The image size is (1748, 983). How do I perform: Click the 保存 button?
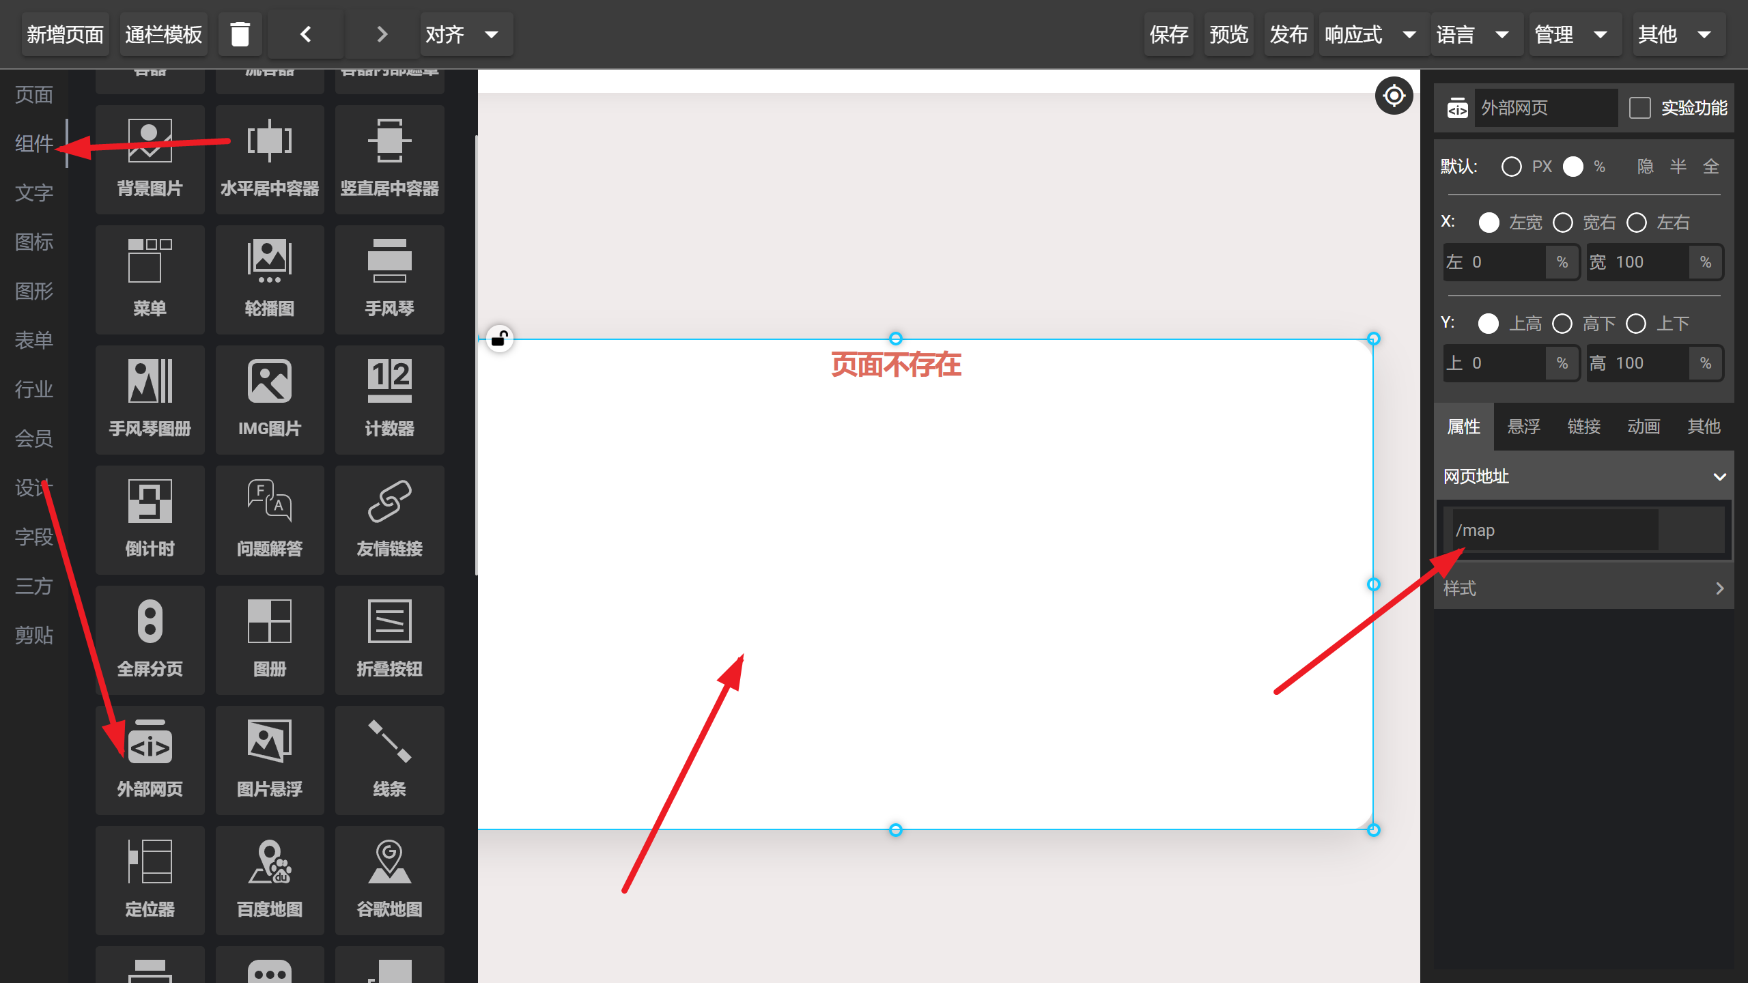(1168, 34)
